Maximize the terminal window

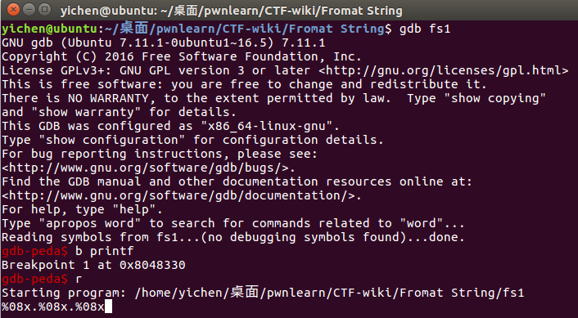pos(44,10)
